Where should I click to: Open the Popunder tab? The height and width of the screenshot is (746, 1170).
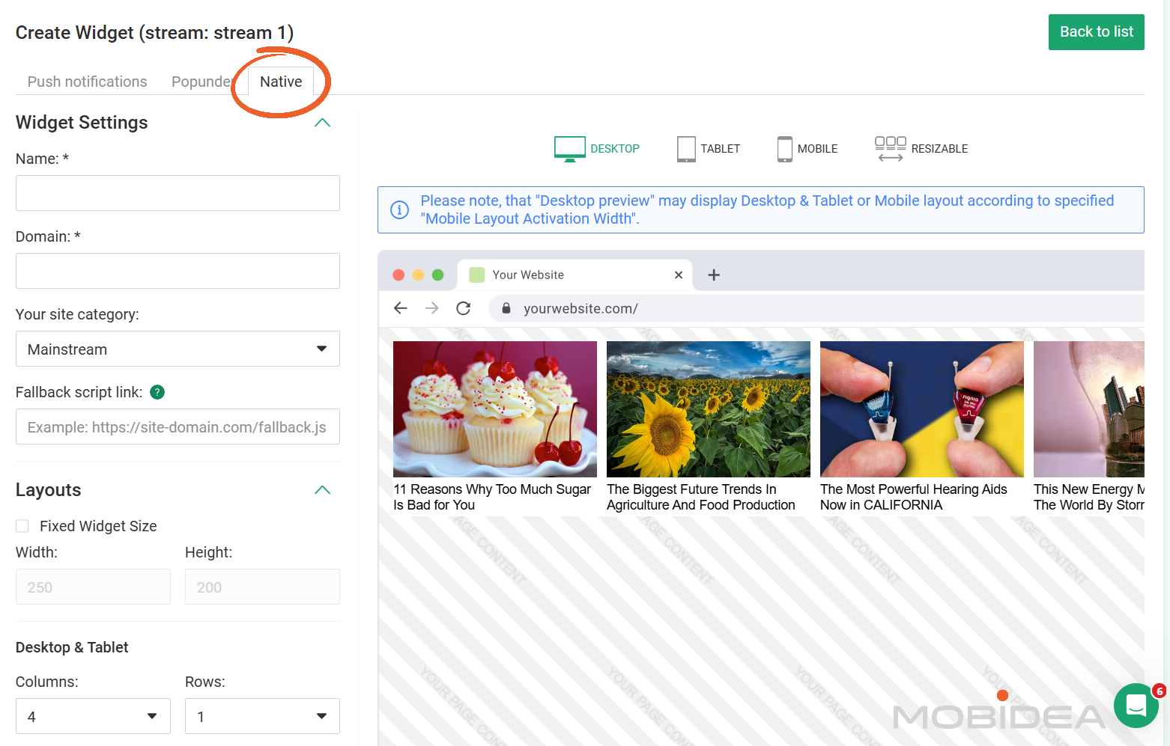click(201, 82)
